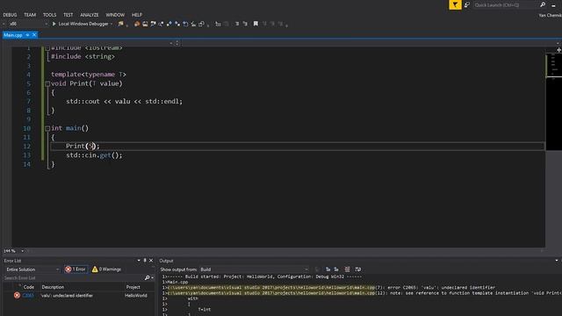
Task: Click the Output panel title
Action: 166,261
